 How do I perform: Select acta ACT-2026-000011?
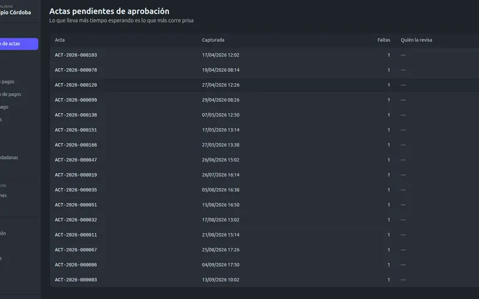point(76,234)
